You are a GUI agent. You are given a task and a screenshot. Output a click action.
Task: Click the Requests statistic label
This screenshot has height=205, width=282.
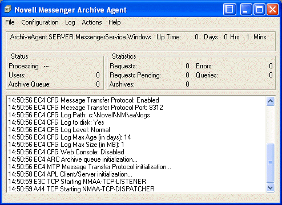point(123,66)
